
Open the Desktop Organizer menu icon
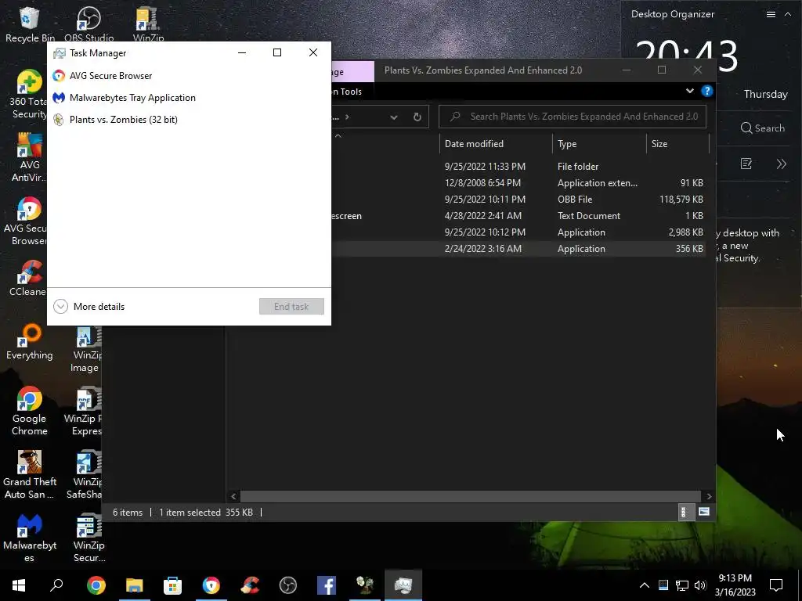[x=771, y=14]
